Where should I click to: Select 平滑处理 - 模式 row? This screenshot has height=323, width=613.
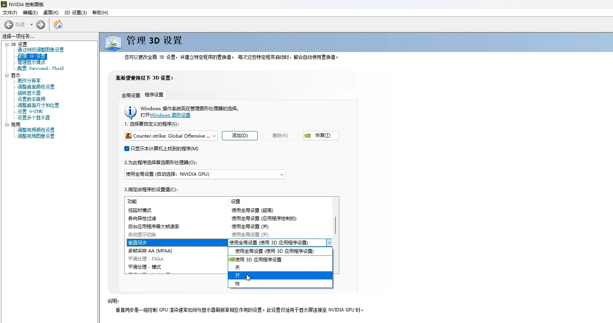pos(178,267)
